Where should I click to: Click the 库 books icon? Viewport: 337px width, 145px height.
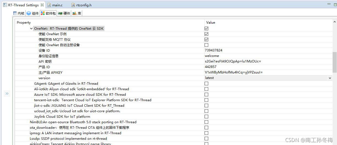coord(74,13)
